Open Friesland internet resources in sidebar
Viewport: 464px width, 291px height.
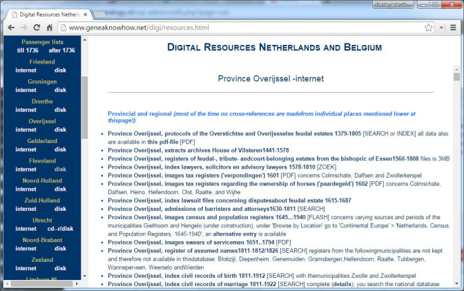tap(26, 70)
